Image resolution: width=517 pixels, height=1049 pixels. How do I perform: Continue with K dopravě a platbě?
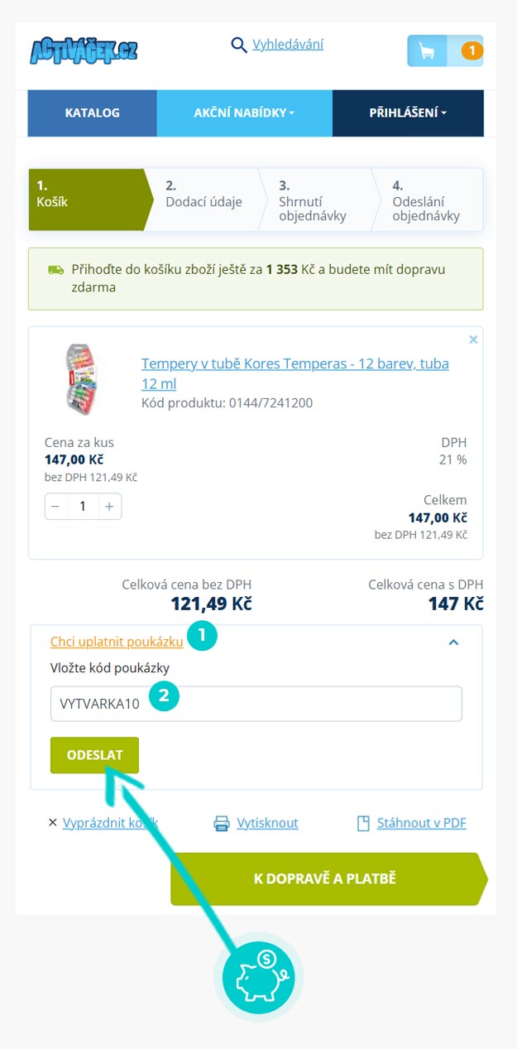click(x=325, y=878)
